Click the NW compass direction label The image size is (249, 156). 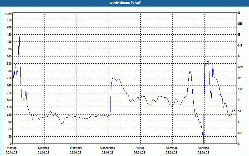point(241,67)
